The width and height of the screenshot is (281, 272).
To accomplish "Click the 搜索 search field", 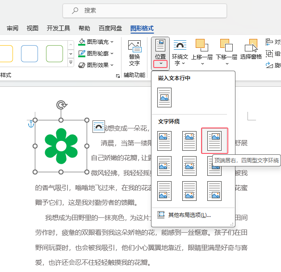I will click(145, 11).
